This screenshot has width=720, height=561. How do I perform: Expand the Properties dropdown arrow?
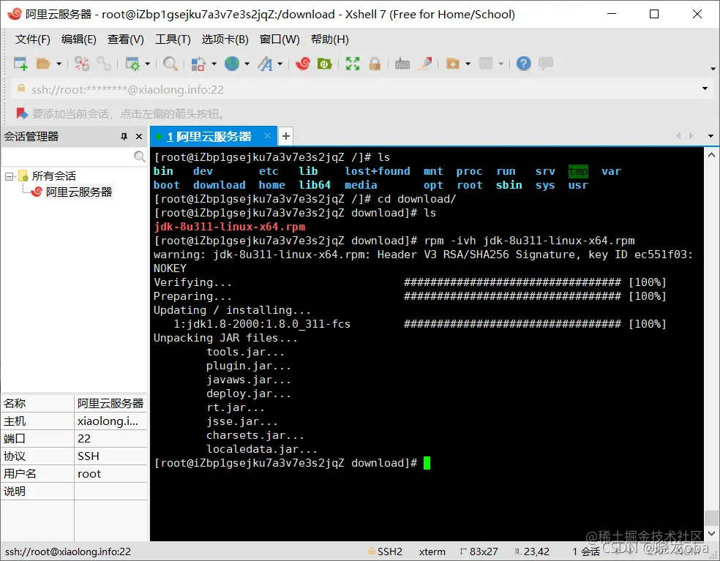(147, 64)
